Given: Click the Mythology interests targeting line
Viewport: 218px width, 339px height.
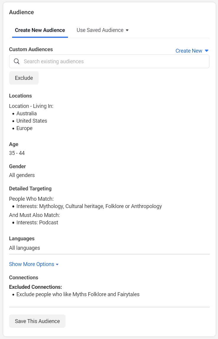Looking at the screenshot, I should (x=89, y=206).
